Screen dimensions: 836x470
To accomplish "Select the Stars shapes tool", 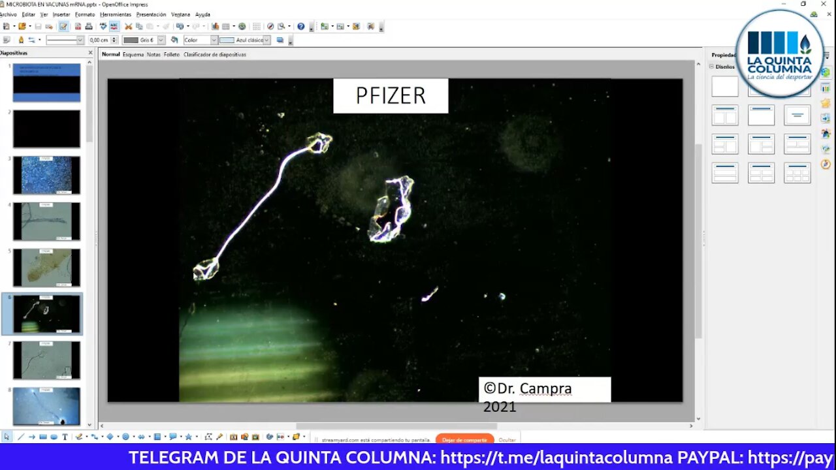I will (188, 437).
